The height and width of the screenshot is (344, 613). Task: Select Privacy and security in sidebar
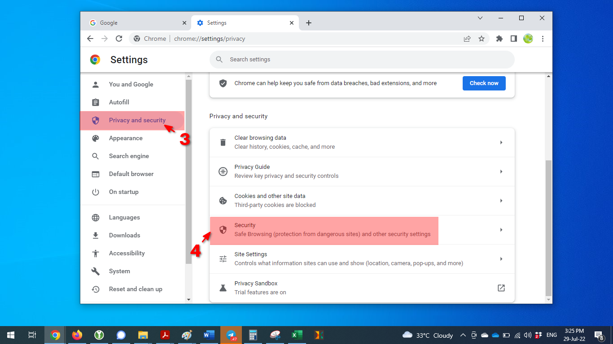click(x=132, y=120)
